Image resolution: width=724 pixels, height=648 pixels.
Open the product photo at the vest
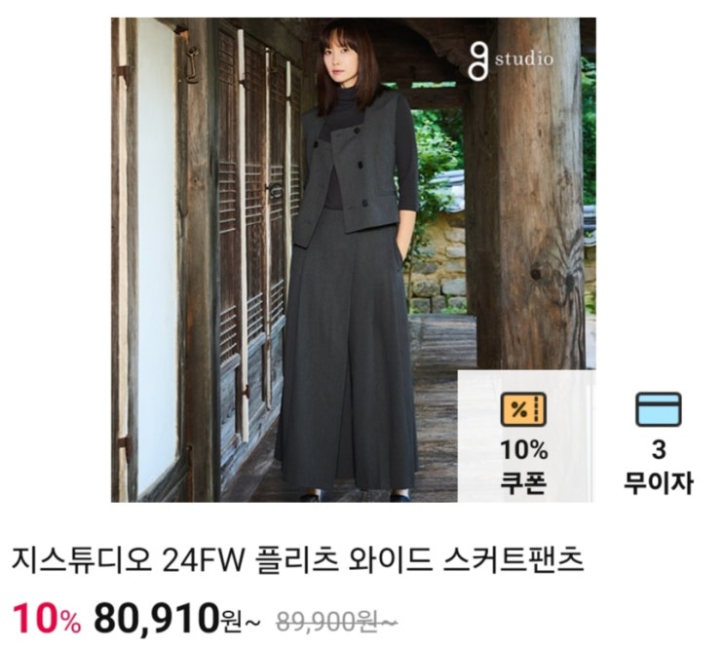click(351, 169)
